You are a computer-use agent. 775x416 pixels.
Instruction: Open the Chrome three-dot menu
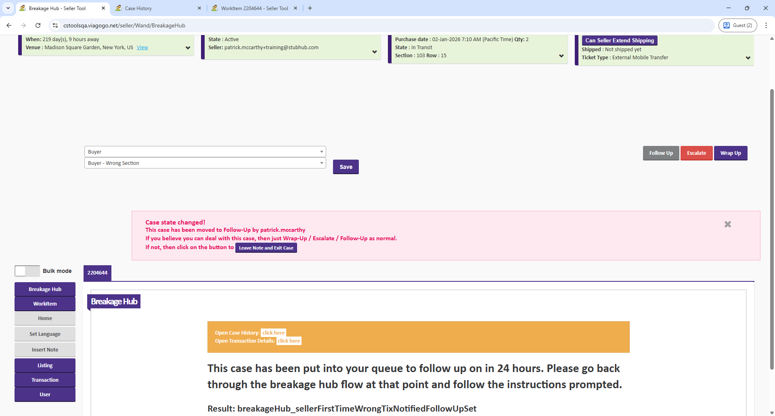(x=766, y=25)
